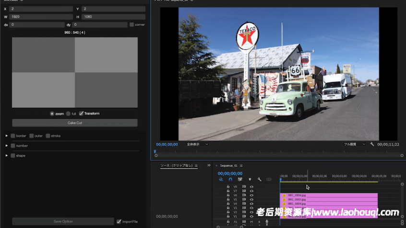Uncheck the Transform checkbox

[x=81, y=114]
